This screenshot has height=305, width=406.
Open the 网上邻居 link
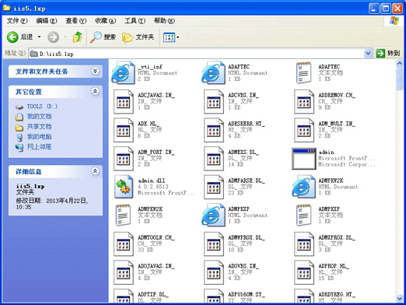click(39, 147)
